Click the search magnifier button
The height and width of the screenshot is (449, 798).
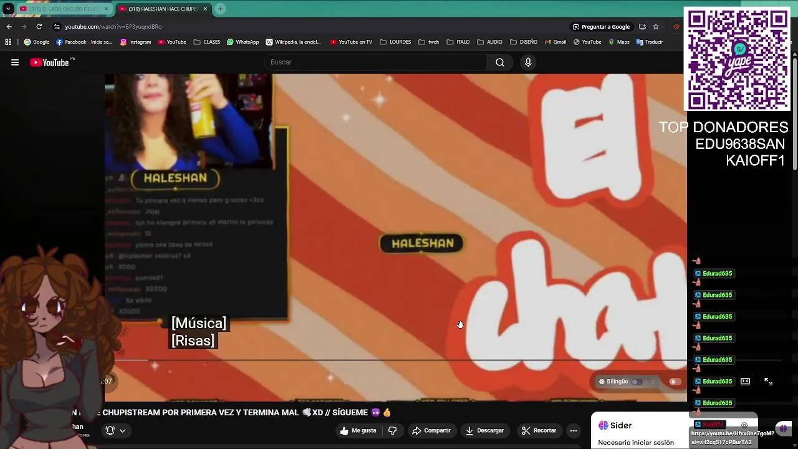point(500,62)
